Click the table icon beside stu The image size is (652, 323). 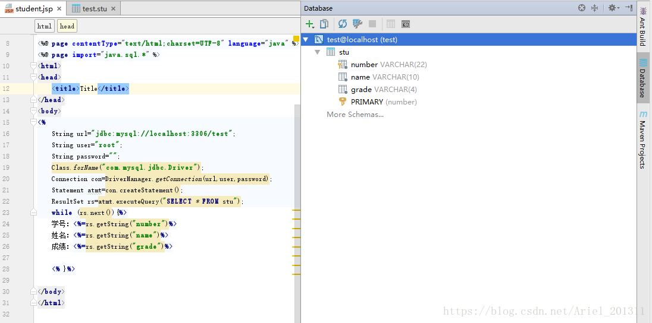tap(331, 52)
